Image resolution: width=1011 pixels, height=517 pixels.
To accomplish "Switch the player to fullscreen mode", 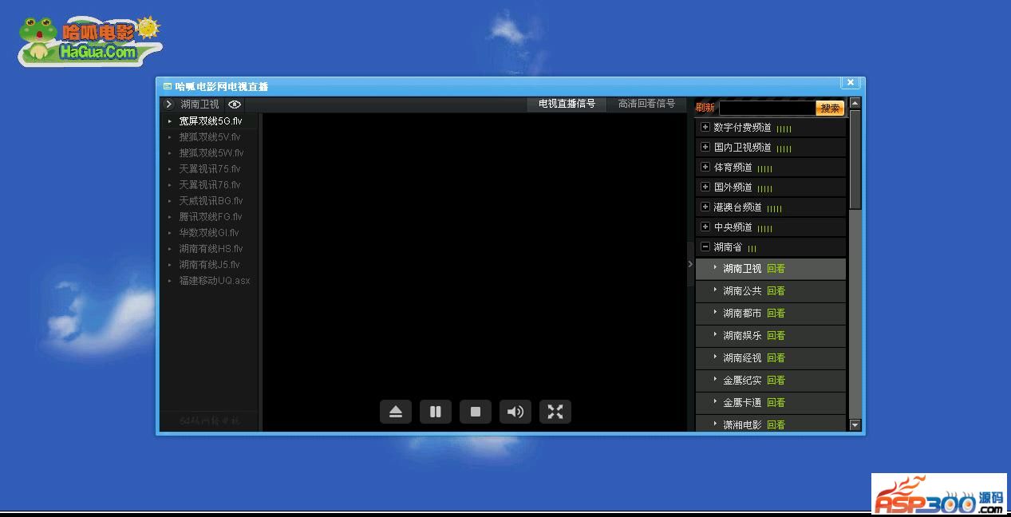I will coord(555,412).
